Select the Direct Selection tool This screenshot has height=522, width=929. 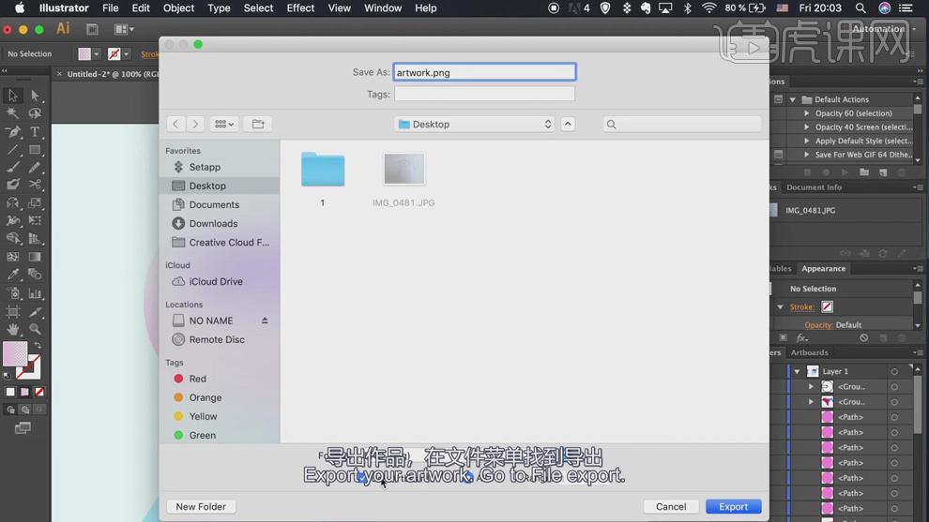35,96
